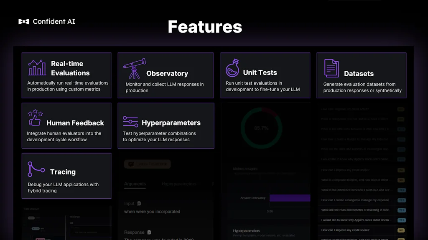Click the Hyperparameters sliders icon
This screenshot has height=240, width=428.
[x=131, y=121]
